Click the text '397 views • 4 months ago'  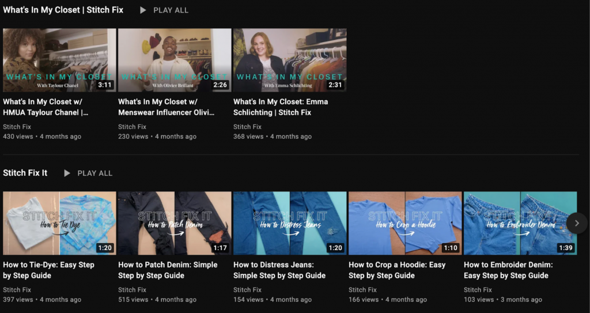click(42, 300)
